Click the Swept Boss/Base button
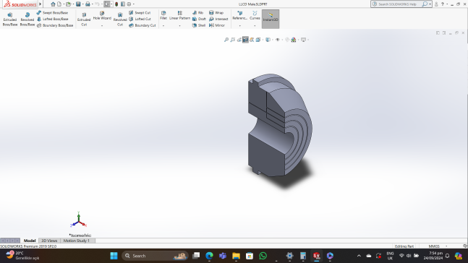Image resolution: width=468 pixels, height=263 pixels. [x=52, y=13]
